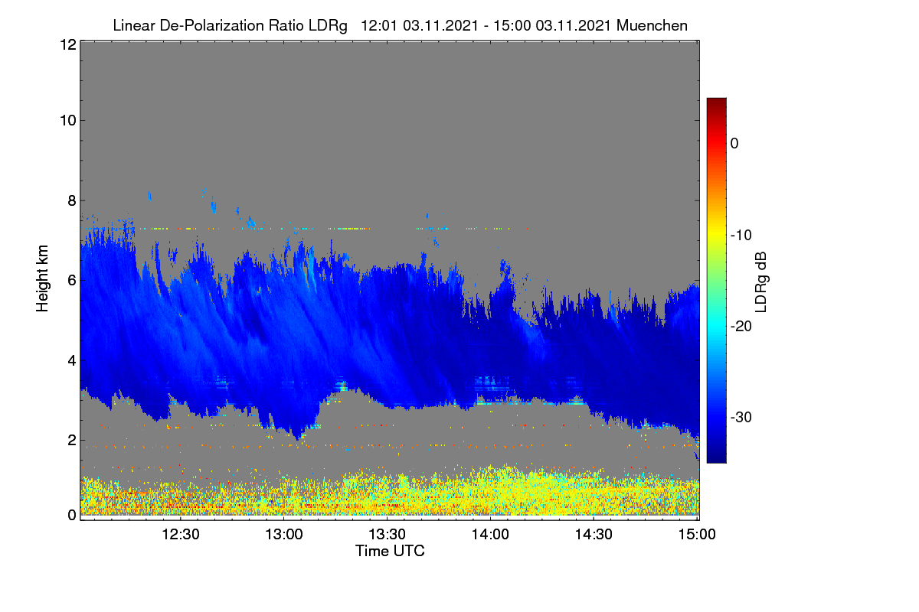
Task: Click the blue cloud layer at 4 km, 13:00
Action: (284, 360)
